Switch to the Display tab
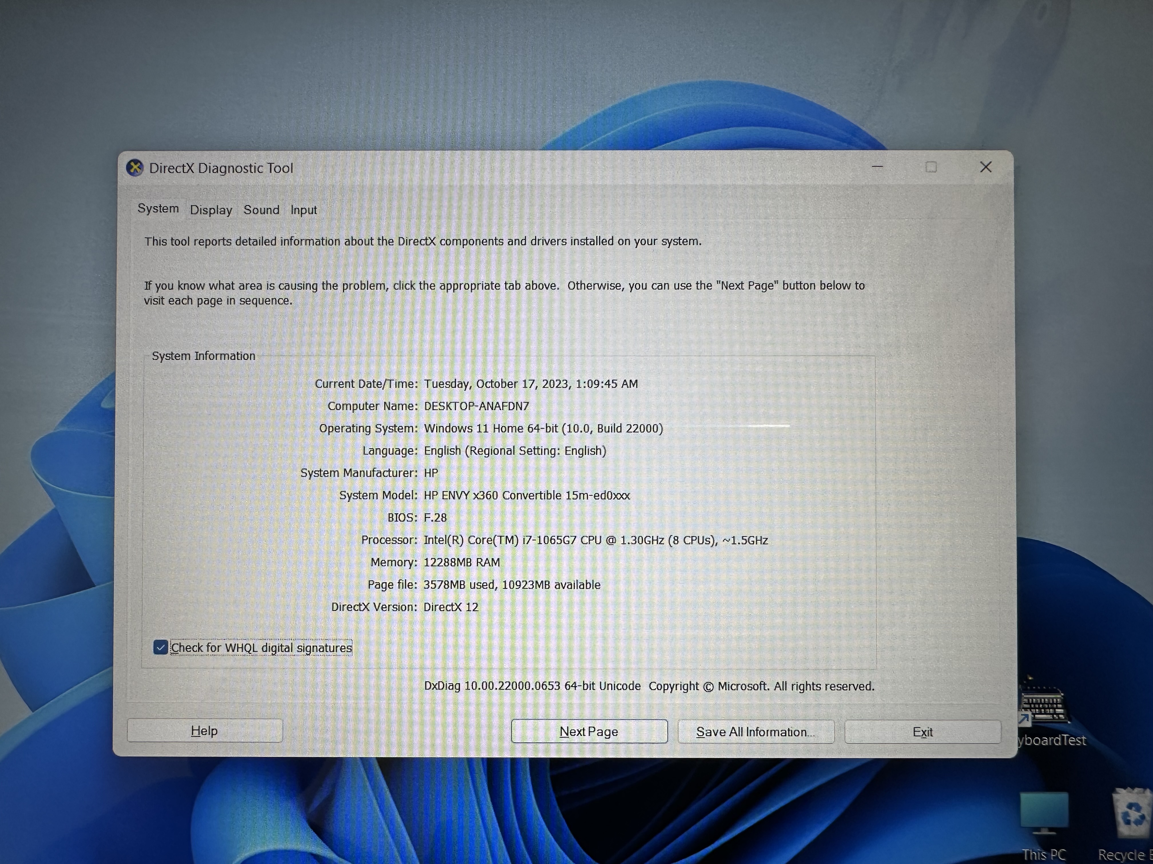The width and height of the screenshot is (1153, 864). pyautogui.click(x=211, y=210)
